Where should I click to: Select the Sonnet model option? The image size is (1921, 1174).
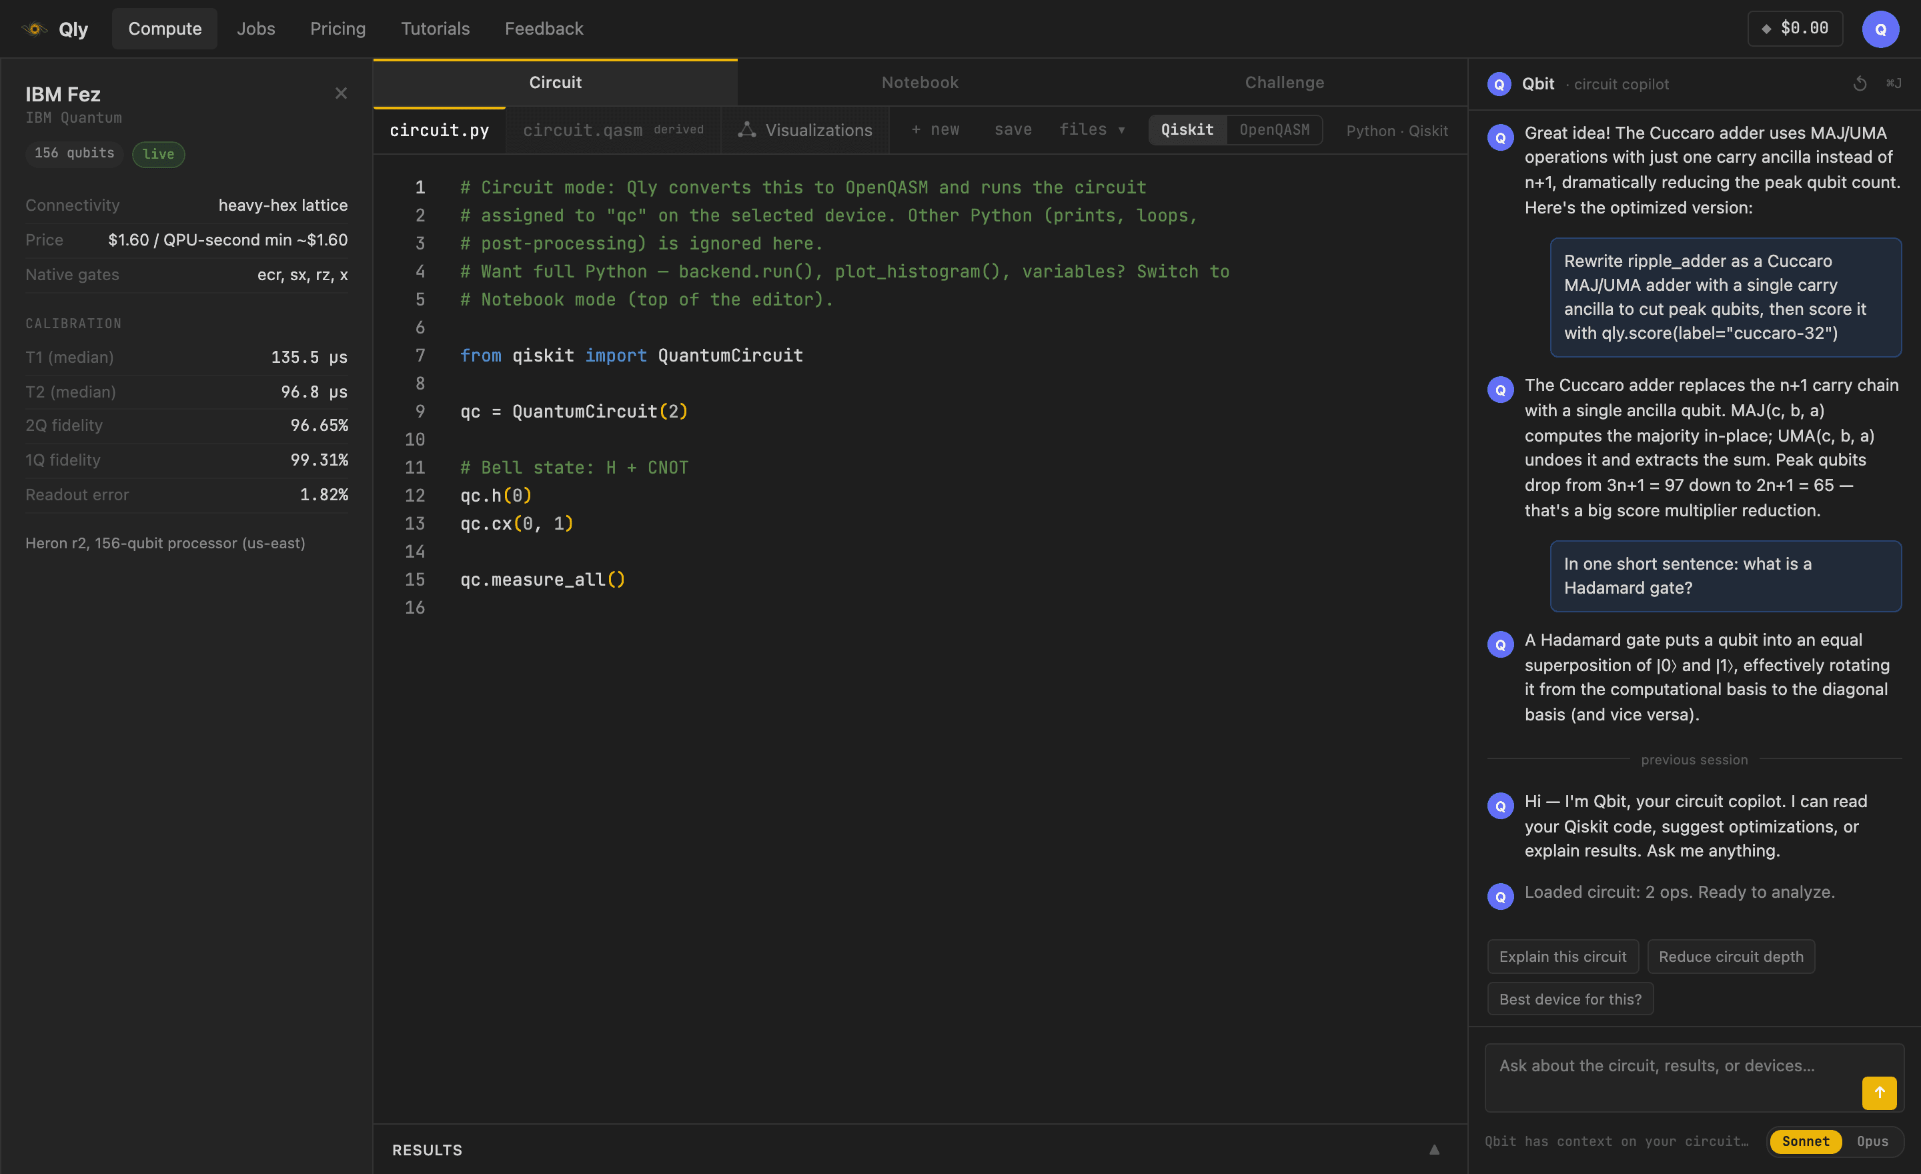[1805, 1141]
